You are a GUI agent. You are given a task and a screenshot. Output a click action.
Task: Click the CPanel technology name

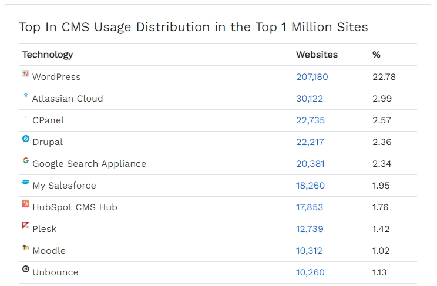pos(48,120)
